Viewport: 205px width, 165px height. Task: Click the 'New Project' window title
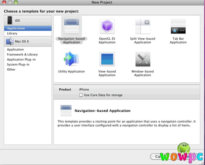(x=102, y=2)
